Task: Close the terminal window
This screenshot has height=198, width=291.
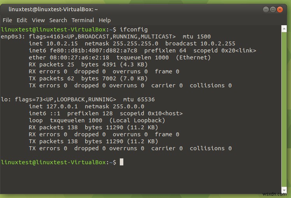Action: coord(280,9)
